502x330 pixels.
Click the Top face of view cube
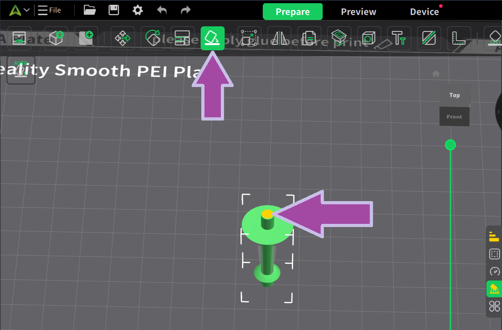[x=454, y=95]
